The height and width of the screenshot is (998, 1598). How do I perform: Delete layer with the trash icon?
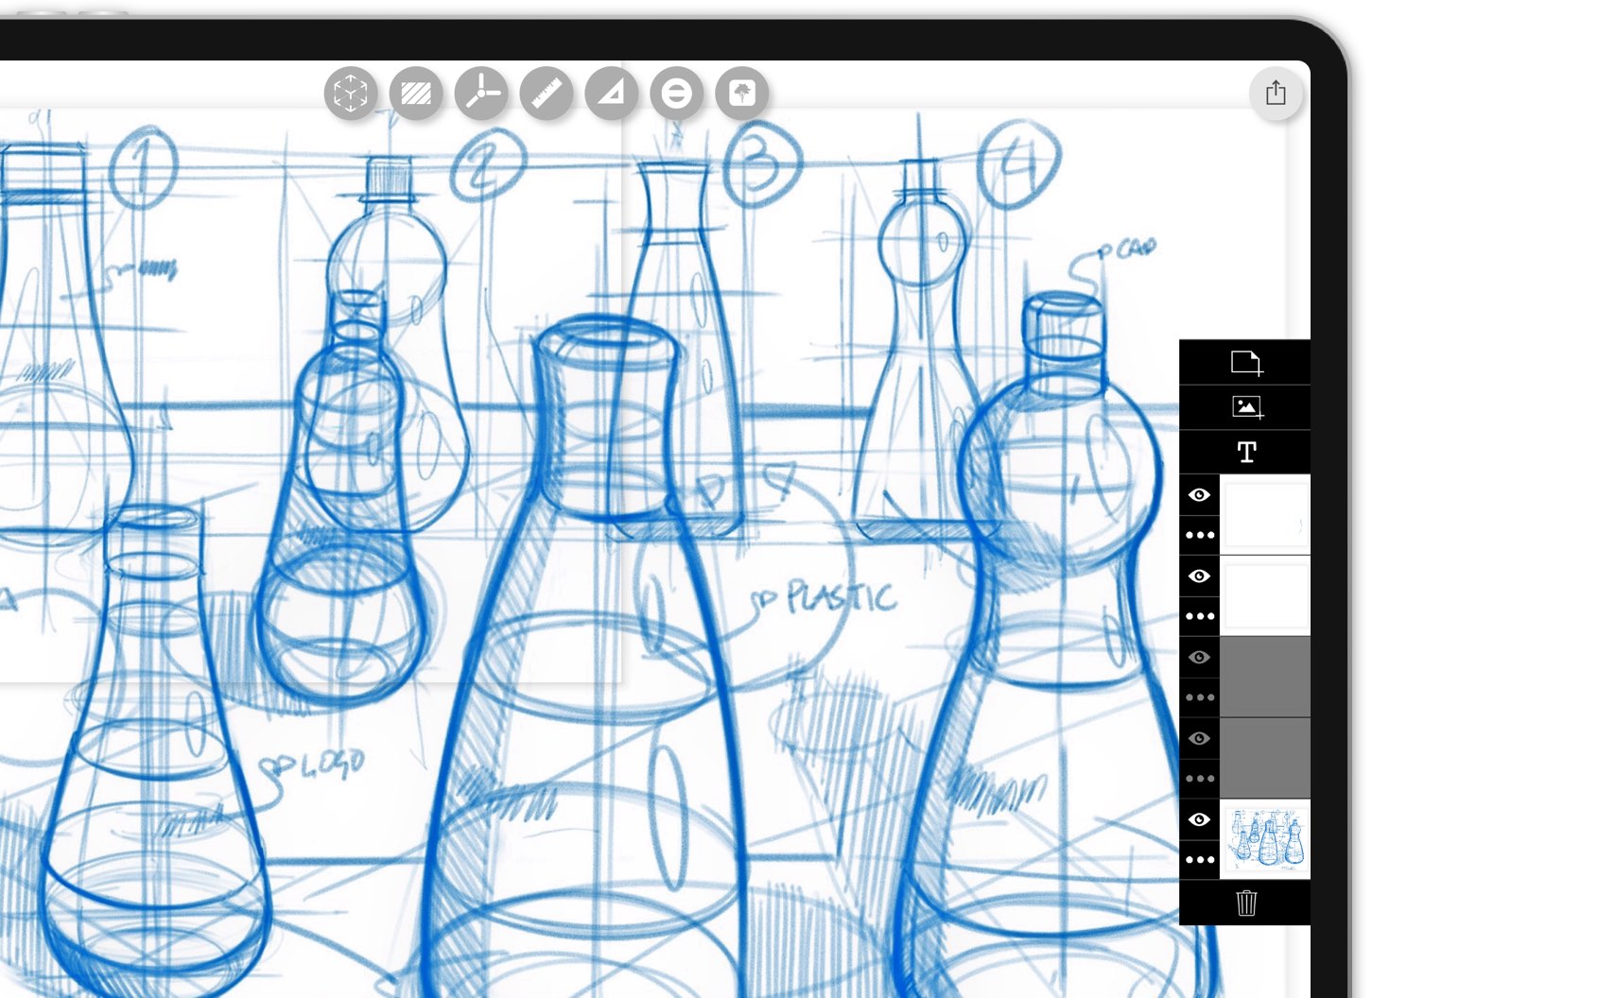1245,903
